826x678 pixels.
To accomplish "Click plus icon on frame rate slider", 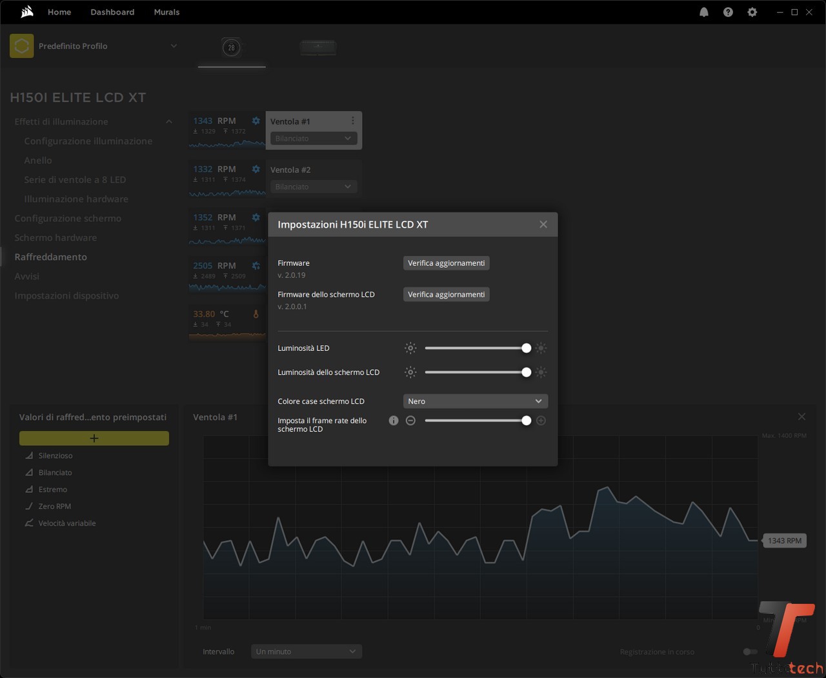I will [x=541, y=421].
